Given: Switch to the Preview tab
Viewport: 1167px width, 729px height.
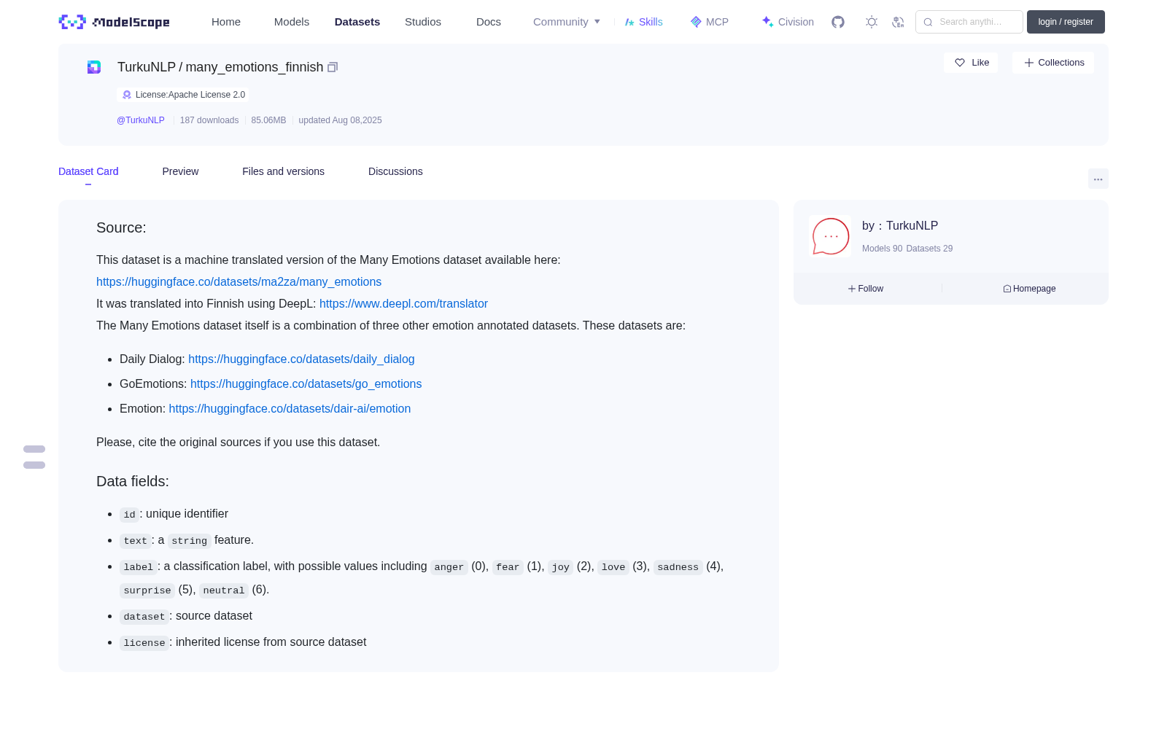Looking at the screenshot, I should pyautogui.click(x=180, y=171).
